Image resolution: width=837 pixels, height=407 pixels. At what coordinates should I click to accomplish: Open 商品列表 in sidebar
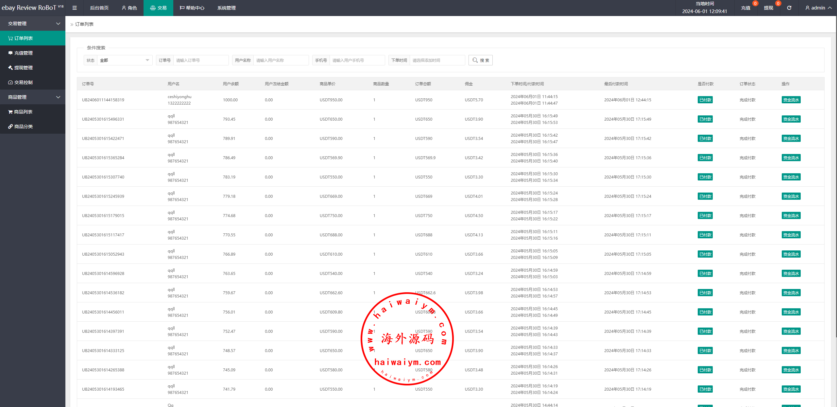23,112
